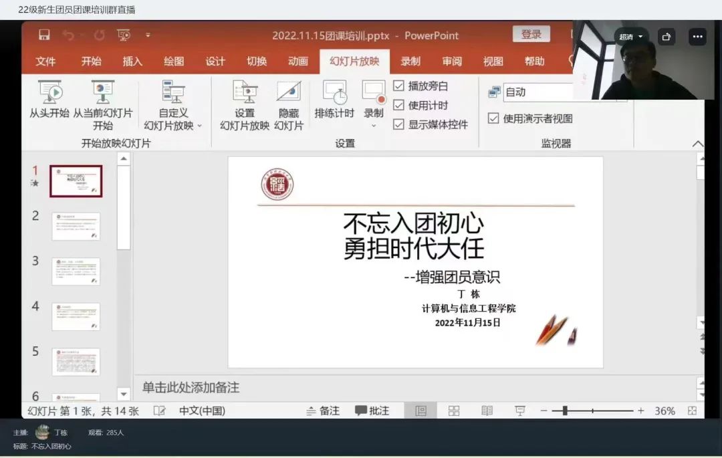The width and height of the screenshot is (722, 458).
Task: Open the monitor selection dropdown showing 自动
Action: click(x=538, y=92)
